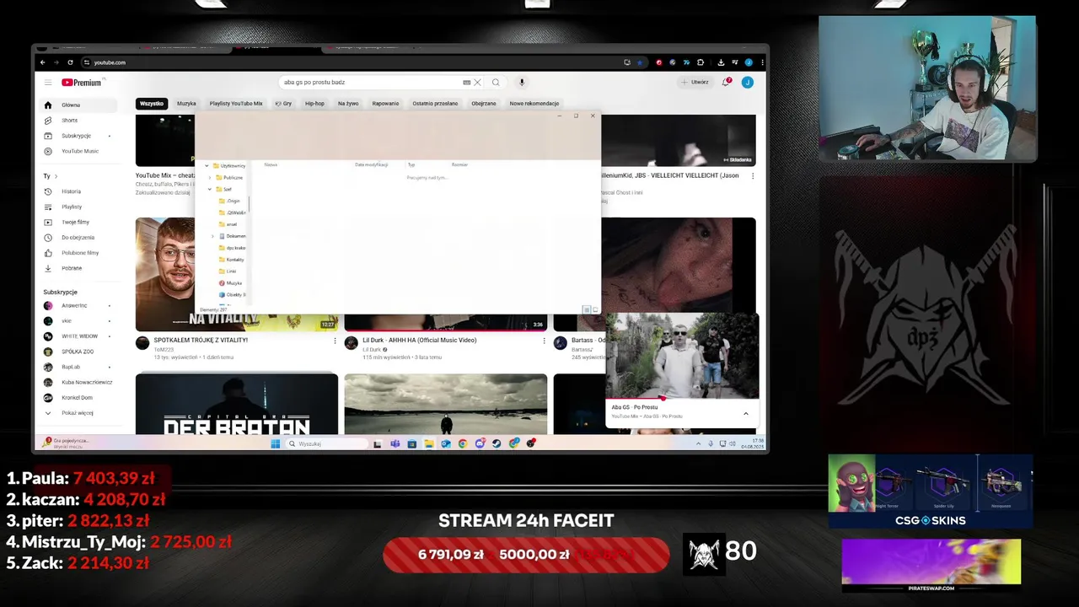1079x607 pixels.
Task: Go back using the browser back arrow
Action: click(x=43, y=62)
